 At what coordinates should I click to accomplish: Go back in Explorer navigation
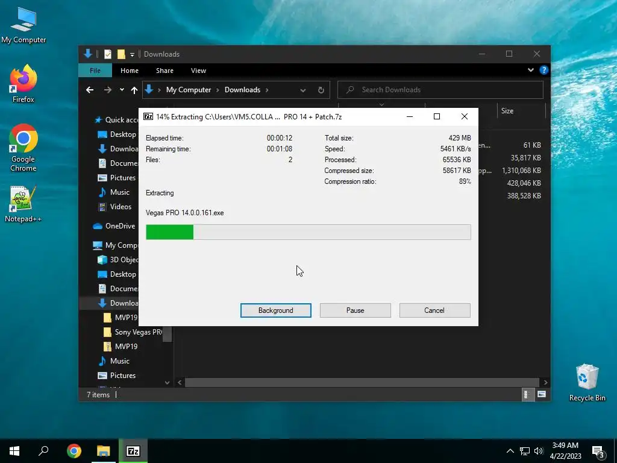tap(90, 90)
